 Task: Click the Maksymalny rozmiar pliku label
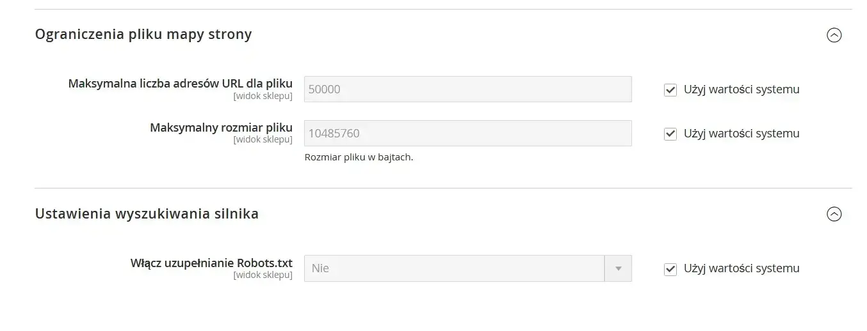tap(221, 127)
